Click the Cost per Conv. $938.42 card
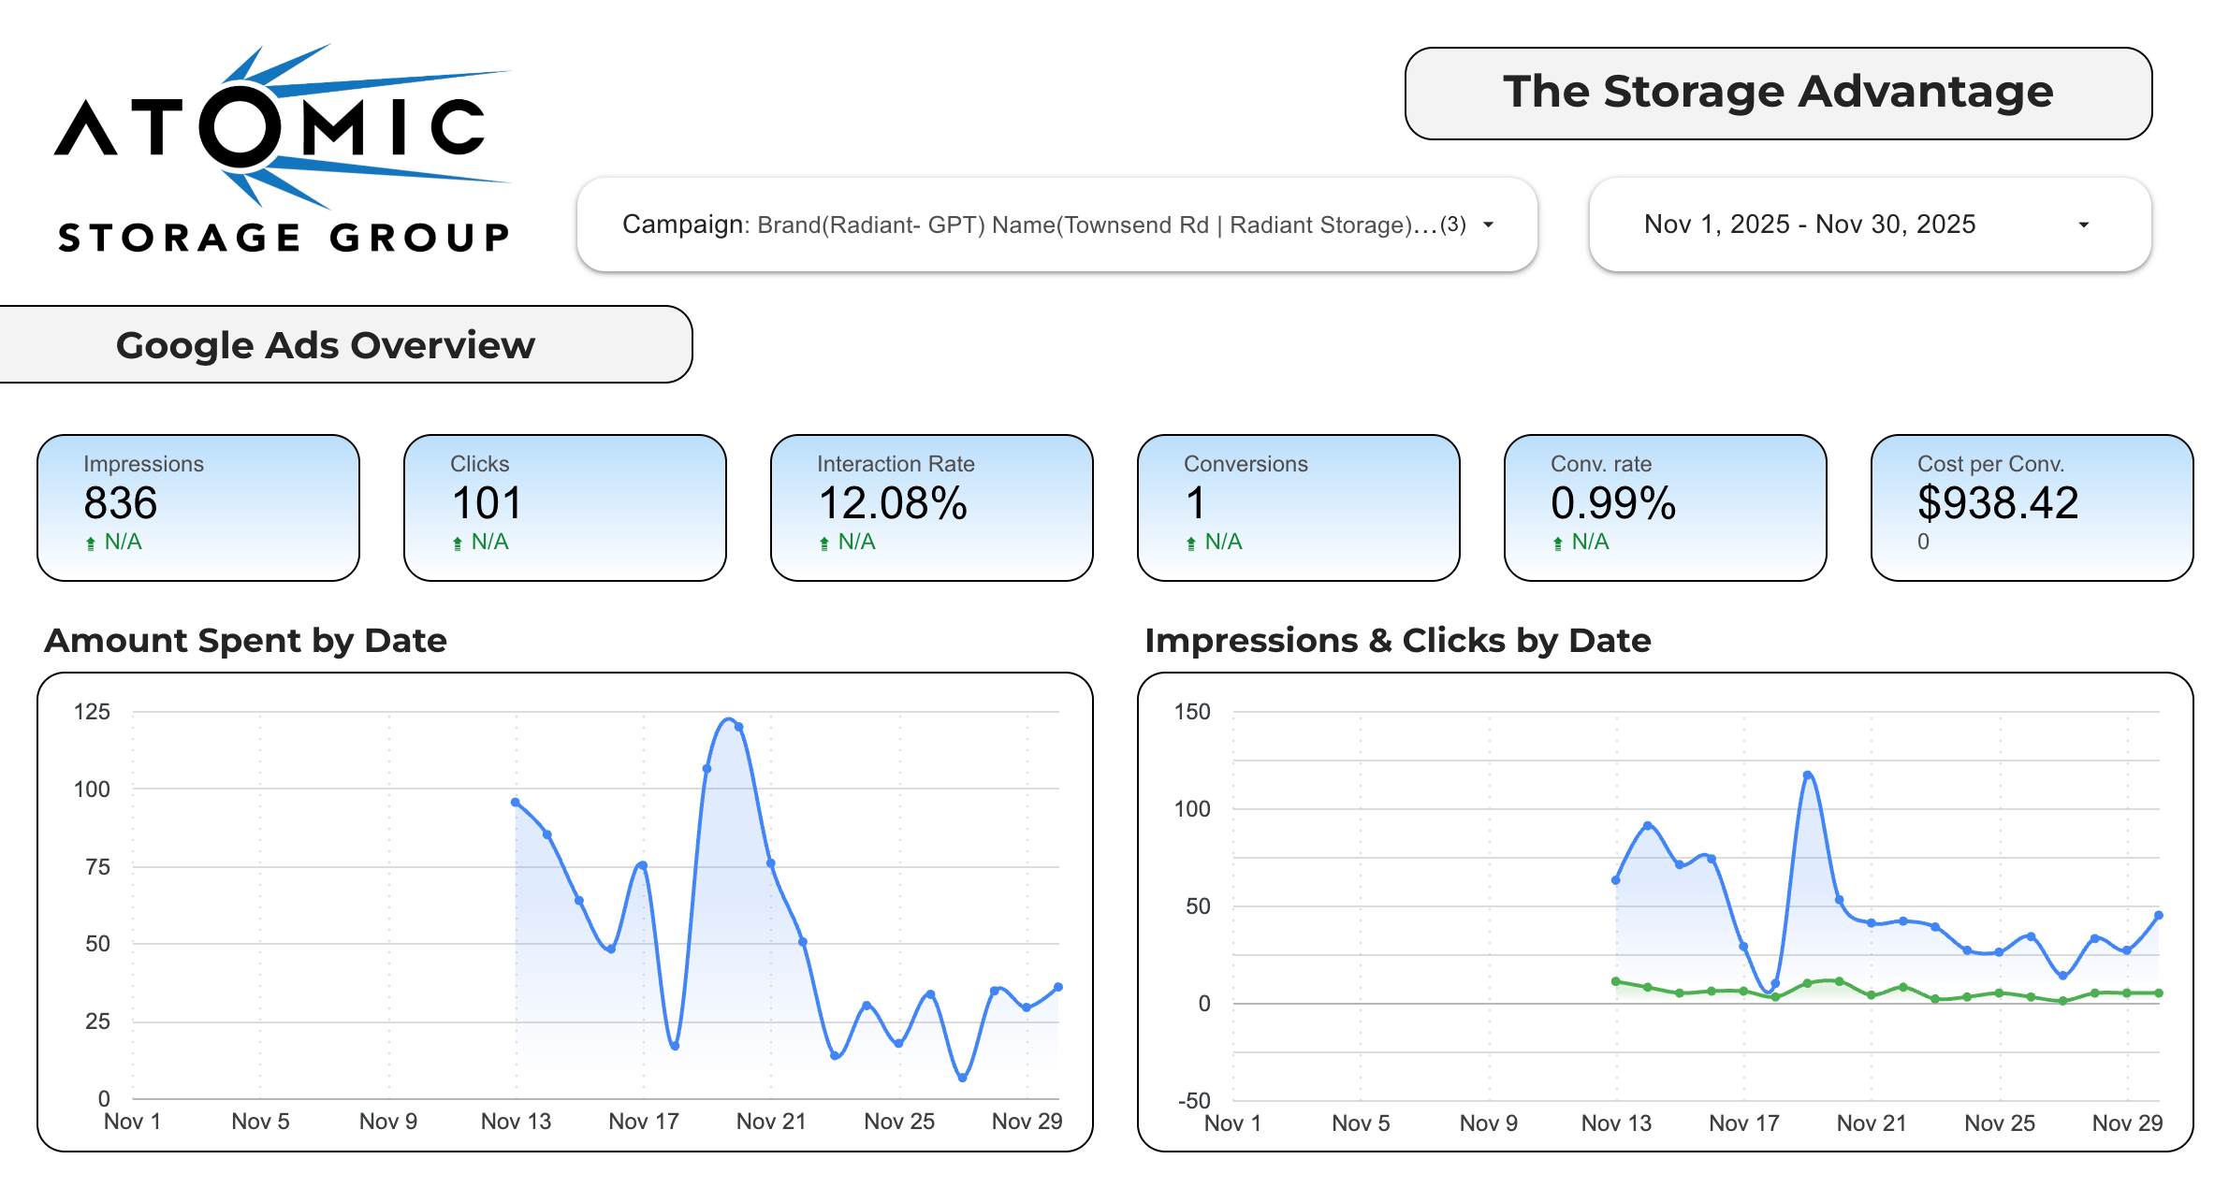2229x1188 pixels. pyautogui.click(x=2032, y=507)
